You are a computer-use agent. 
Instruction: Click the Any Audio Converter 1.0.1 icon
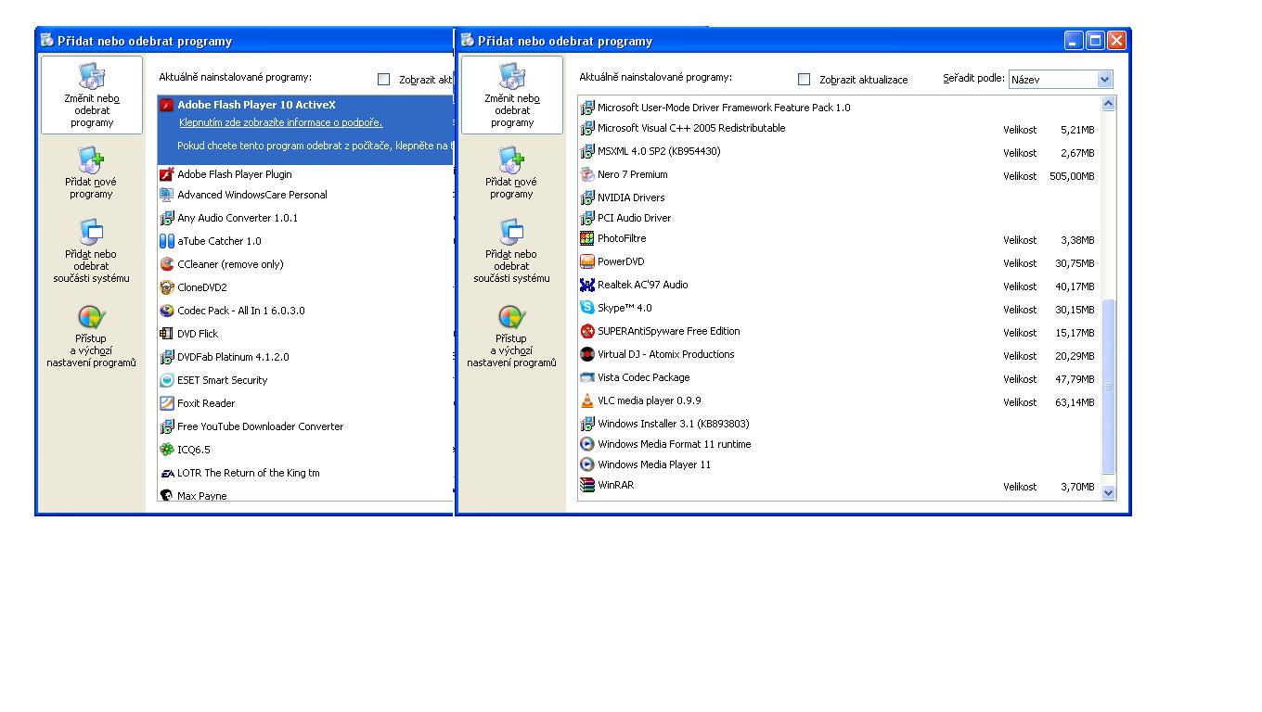pyautogui.click(x=167, y=218)
